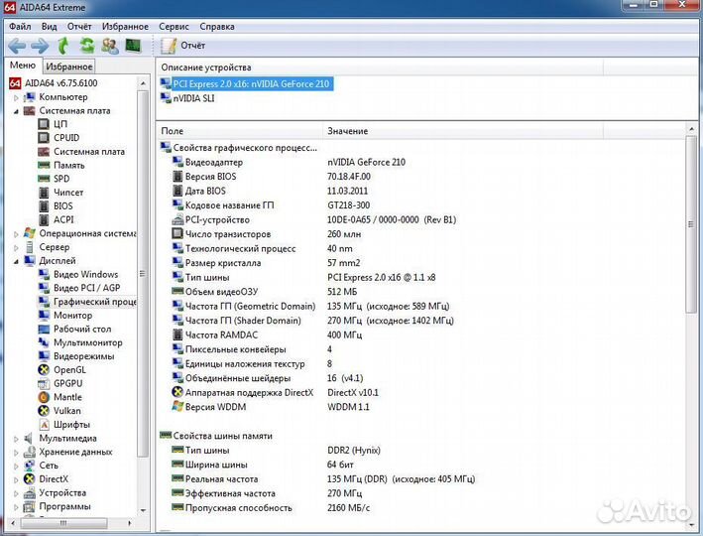This screenshot has width=703, height=536.
Task: Open the Избранное menu
Action: pos(125,27)
